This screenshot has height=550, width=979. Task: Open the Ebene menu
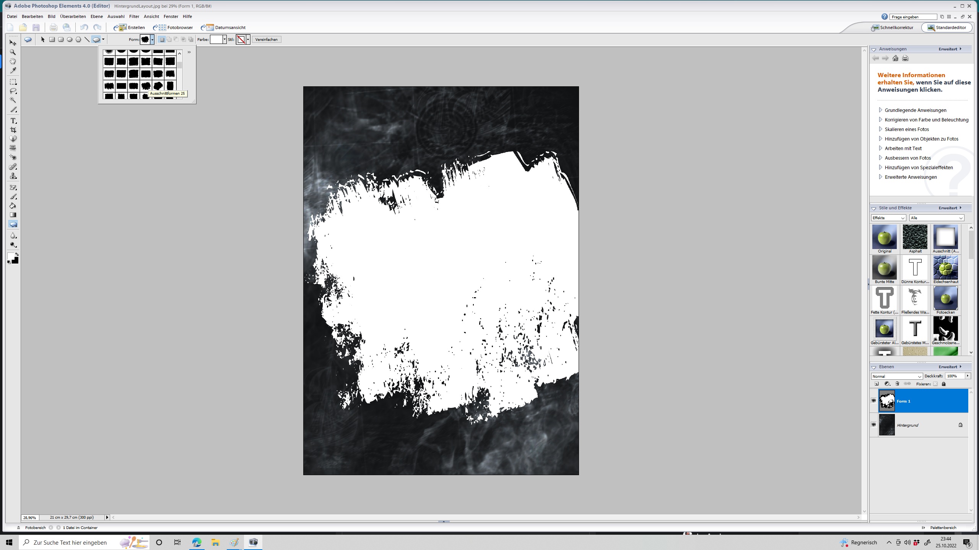(x=96, y=16)
